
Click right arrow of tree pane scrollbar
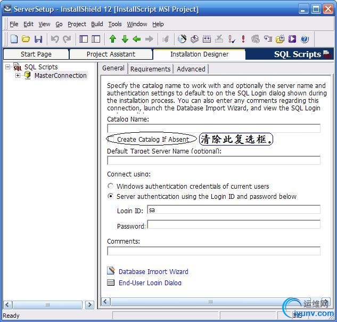[x=89, y=305]
